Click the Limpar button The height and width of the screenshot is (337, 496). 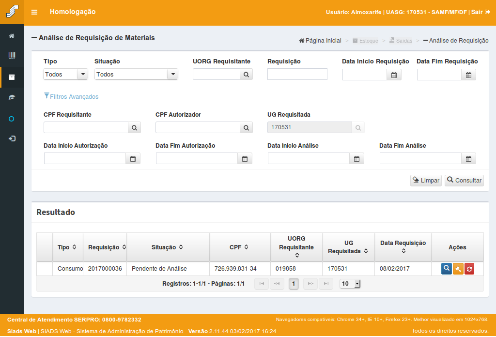pyautogui.click(x=426, y=181)
